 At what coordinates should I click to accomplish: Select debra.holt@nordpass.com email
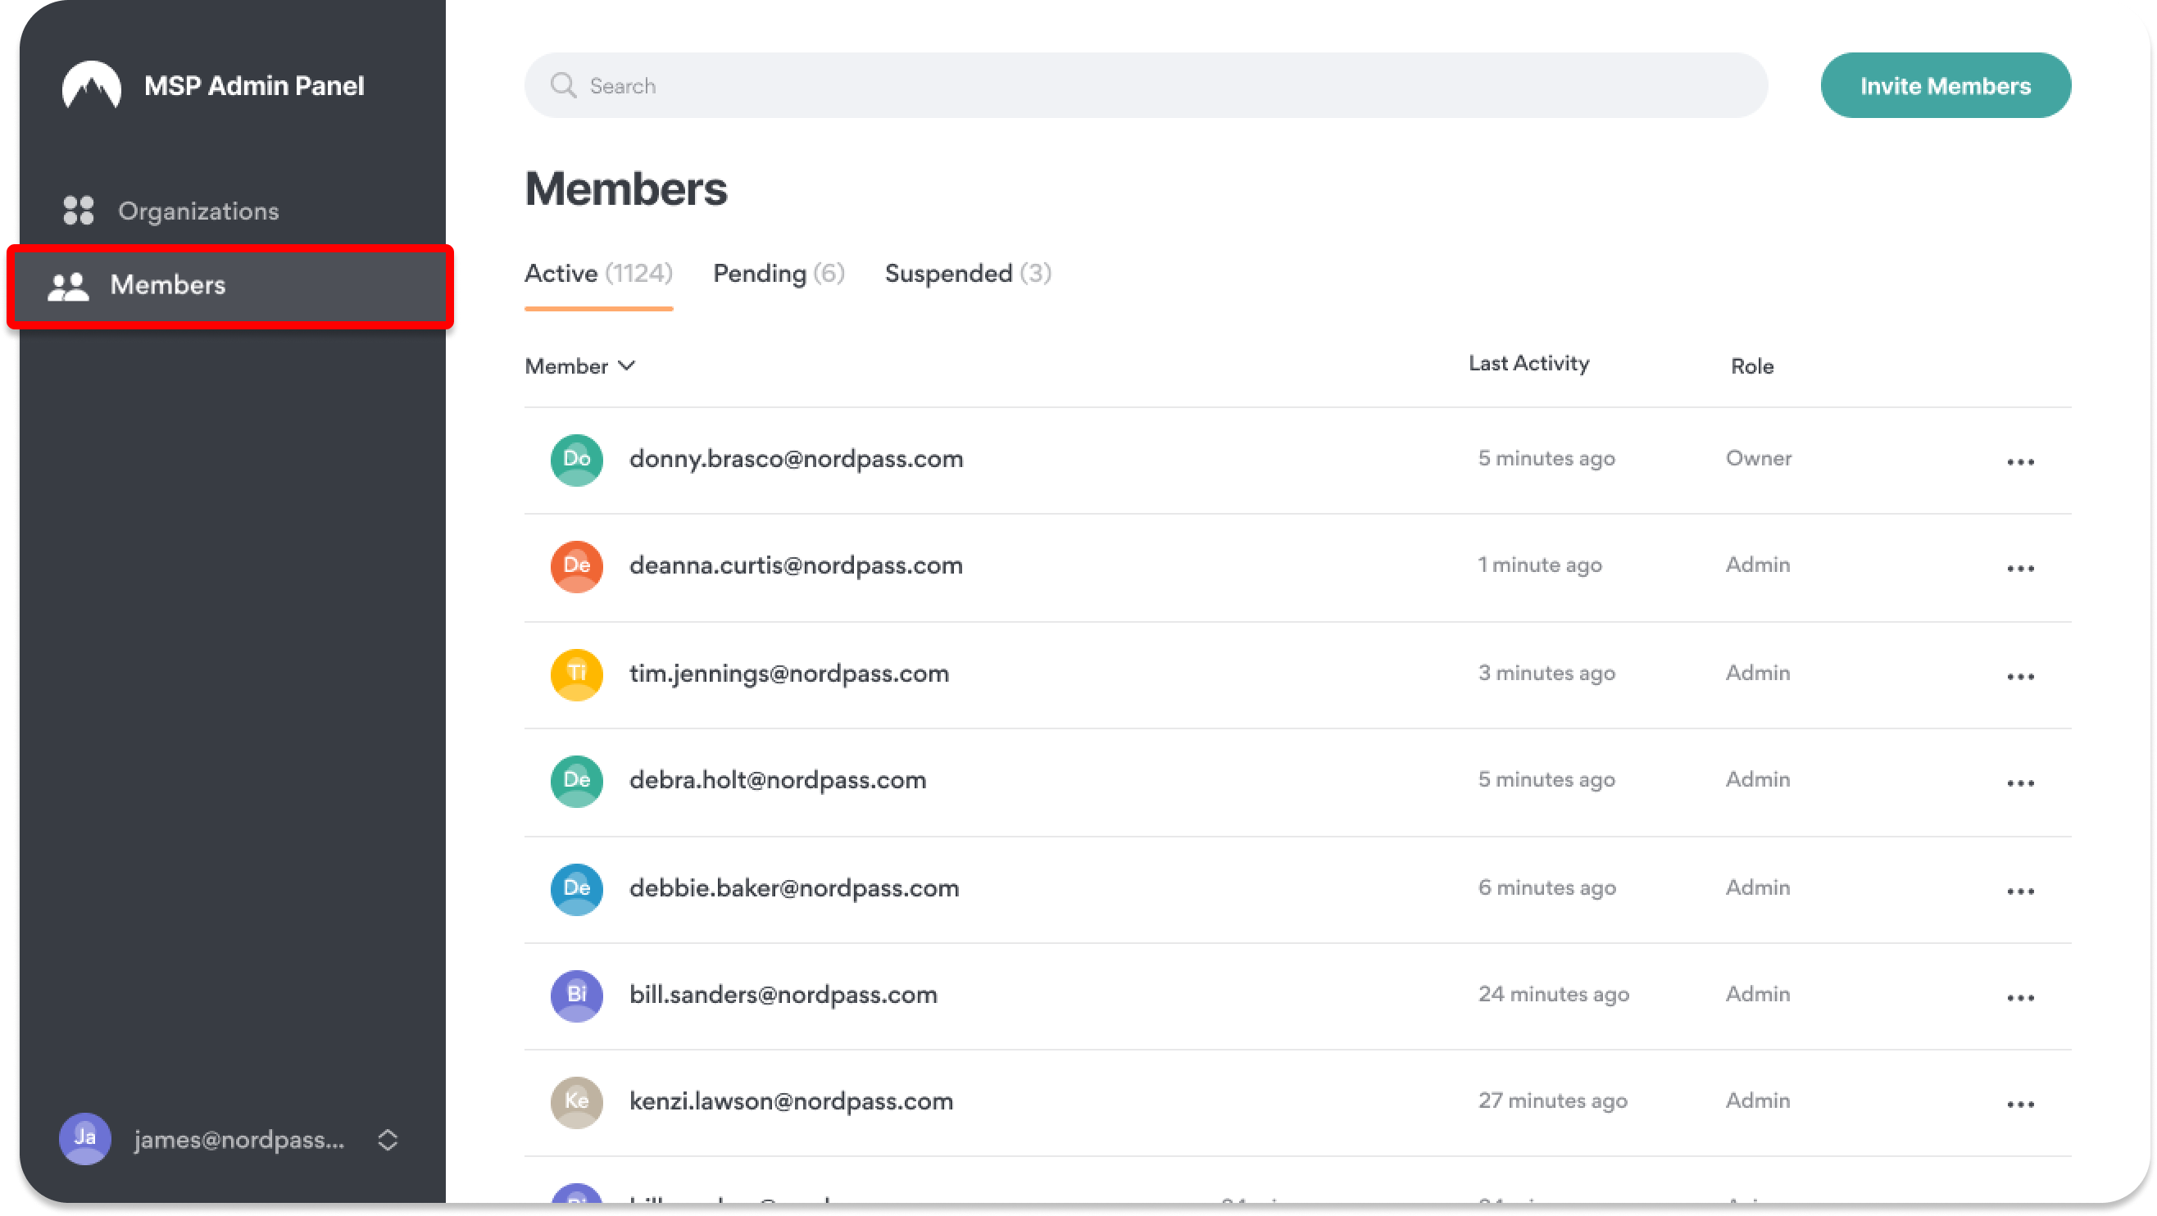point(777,780)
